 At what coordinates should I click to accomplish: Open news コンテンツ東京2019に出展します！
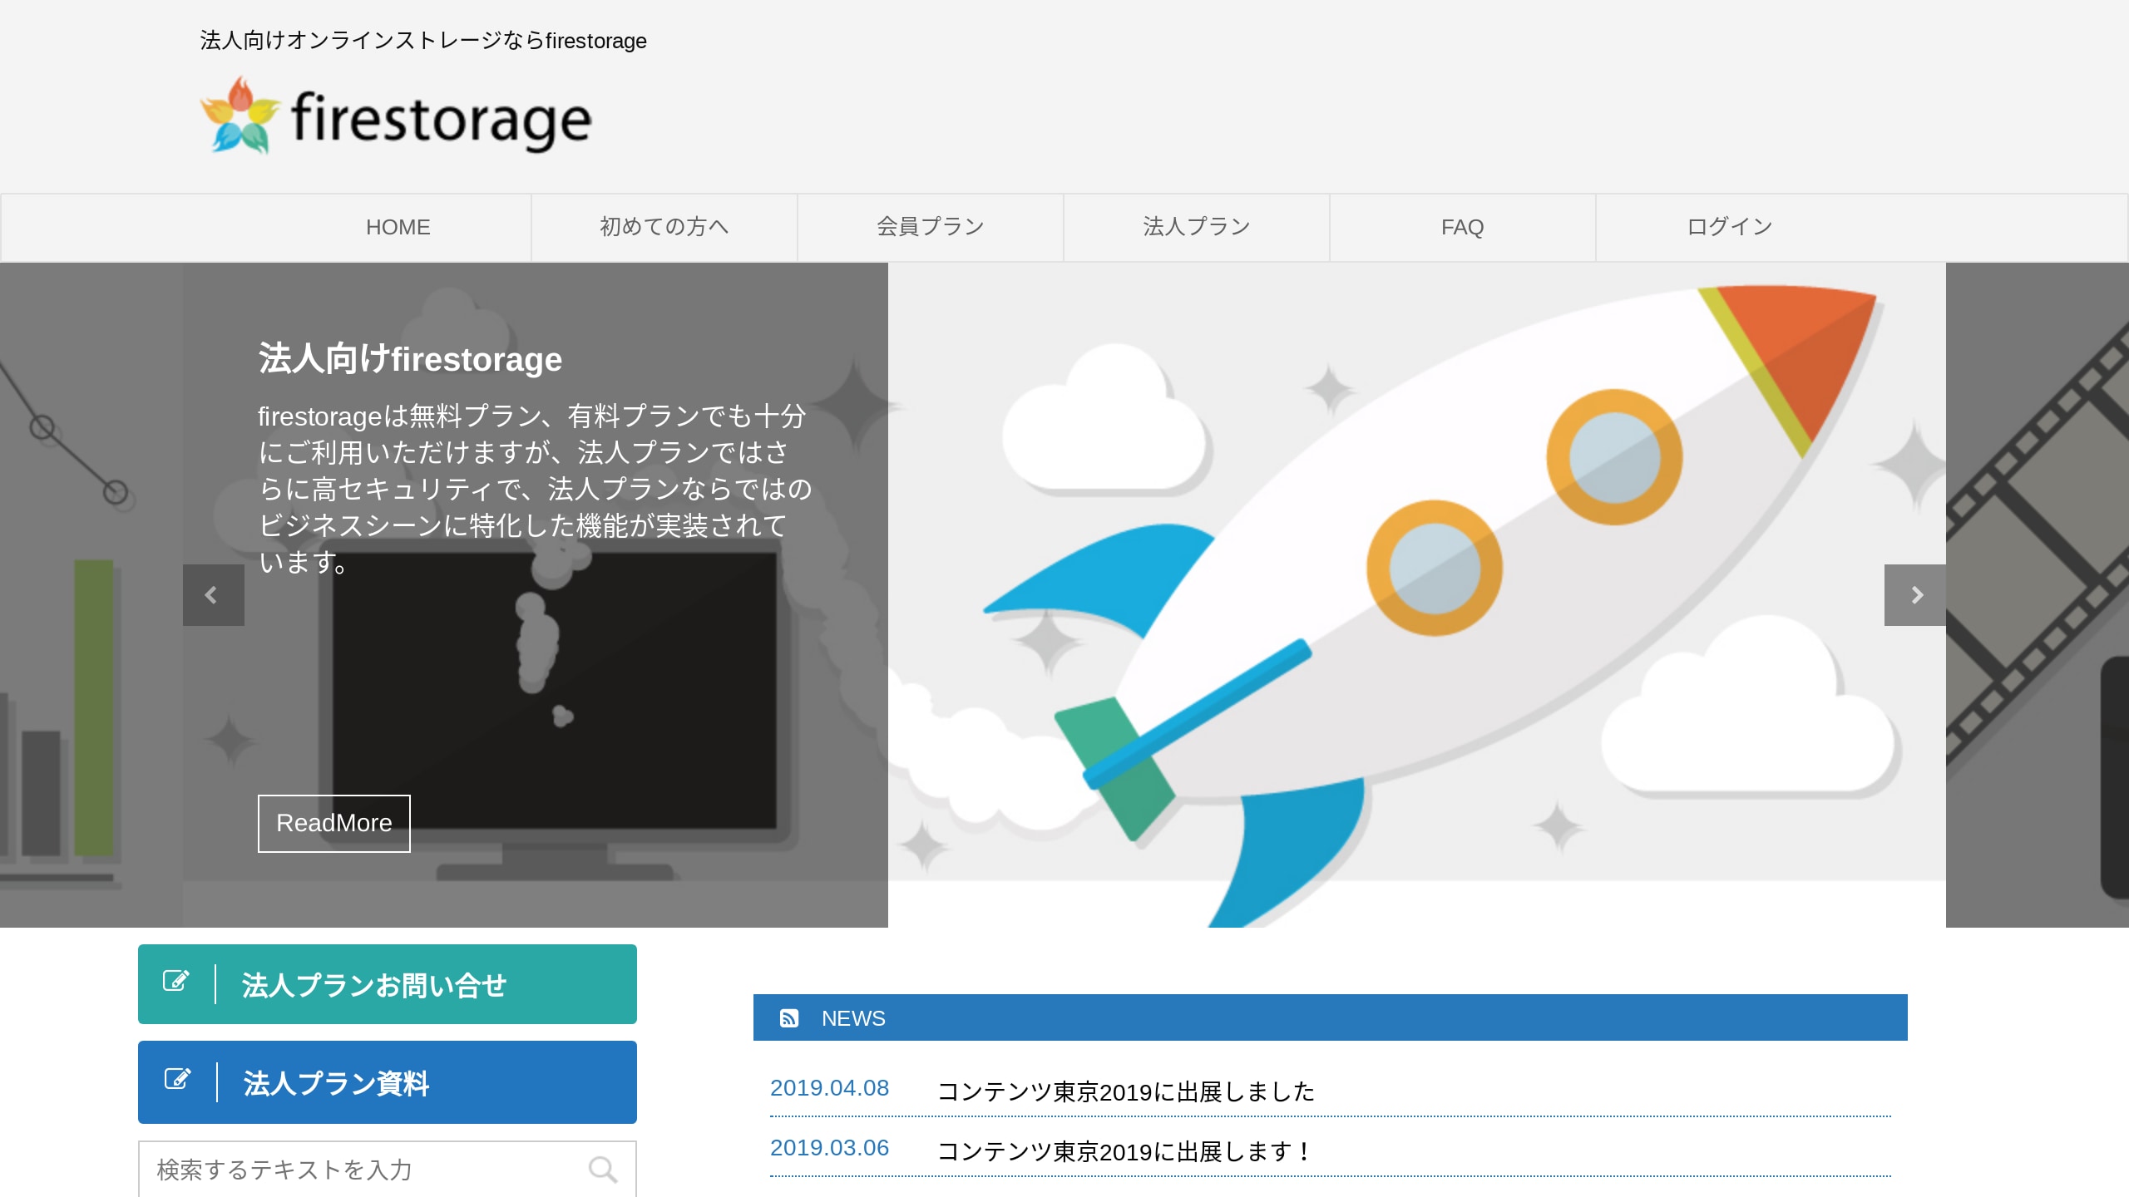click(1126, 1151)
